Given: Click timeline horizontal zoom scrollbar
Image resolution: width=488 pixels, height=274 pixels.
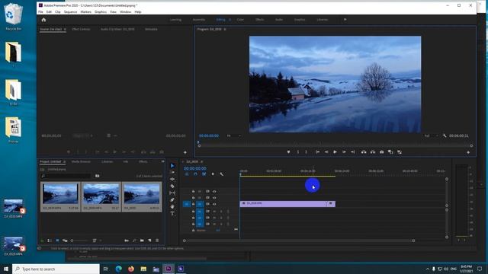Looking at the screenshot, I should pyautogui.click(x=299, y=241).
